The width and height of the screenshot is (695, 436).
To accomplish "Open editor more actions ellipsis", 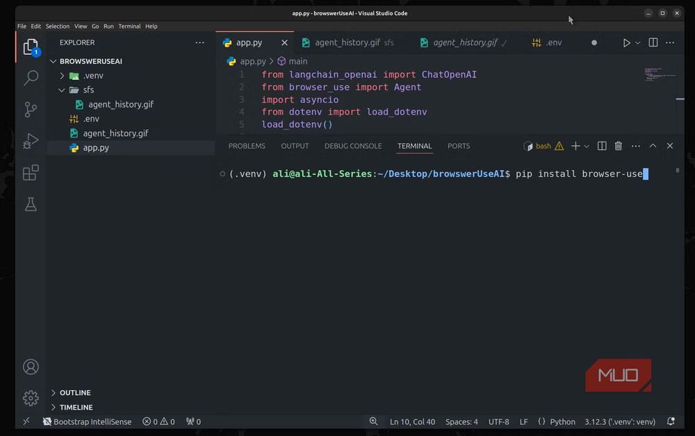I will coord(670,42).
